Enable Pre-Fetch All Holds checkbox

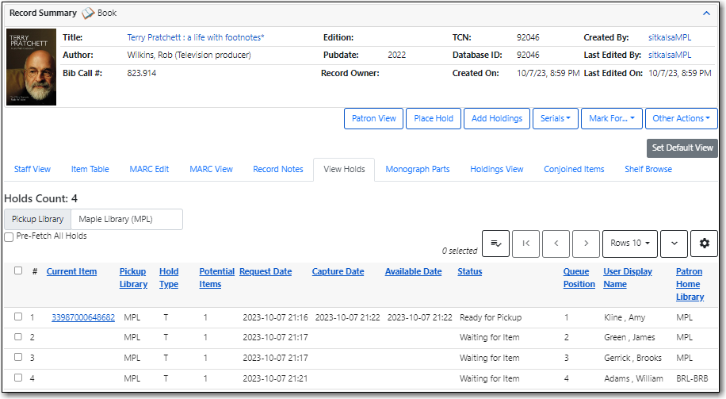coord(9,236)
